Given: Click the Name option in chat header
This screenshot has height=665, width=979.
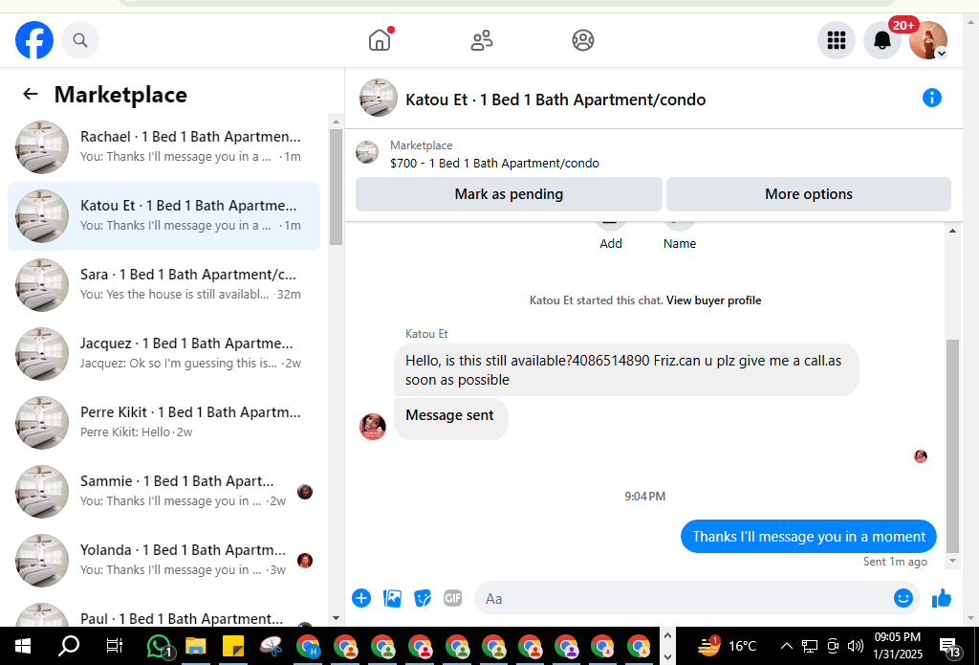Looking at the screenshot, I should (x=680, y=236).
